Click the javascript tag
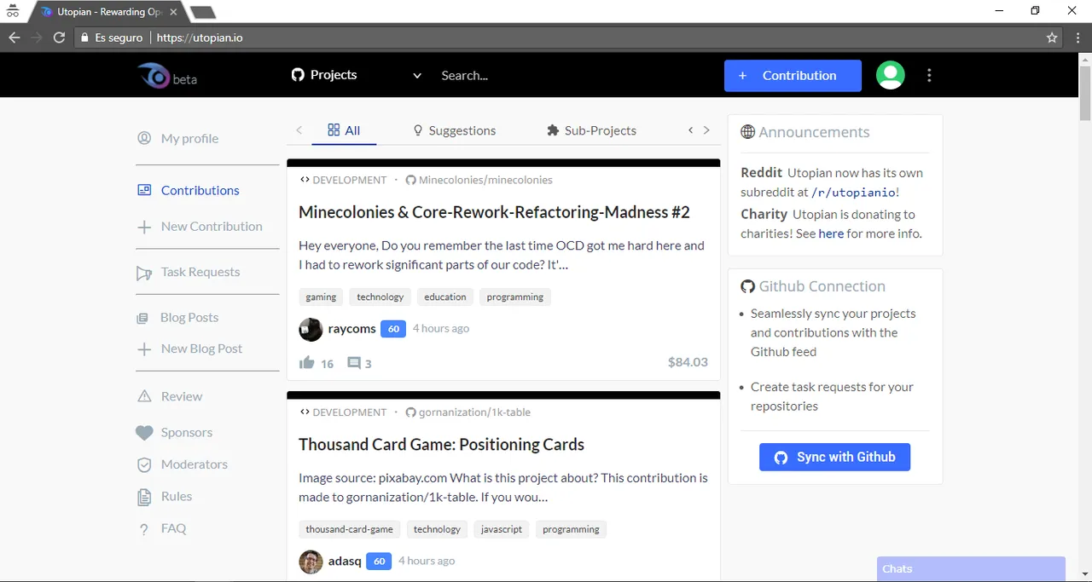 point(502,529)
